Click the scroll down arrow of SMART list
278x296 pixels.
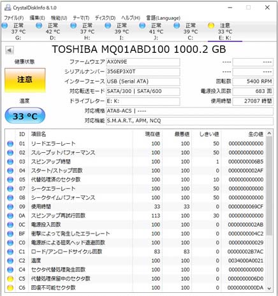[269, 288]
